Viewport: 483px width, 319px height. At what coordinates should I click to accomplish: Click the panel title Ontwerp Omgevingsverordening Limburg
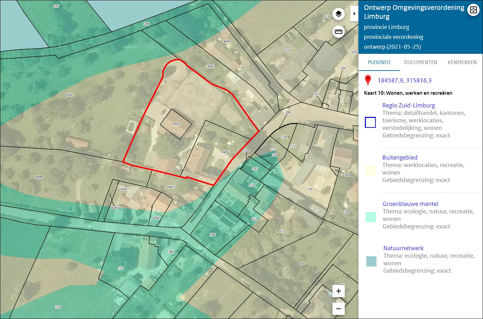pyautogui.click(x=414, y=12)
